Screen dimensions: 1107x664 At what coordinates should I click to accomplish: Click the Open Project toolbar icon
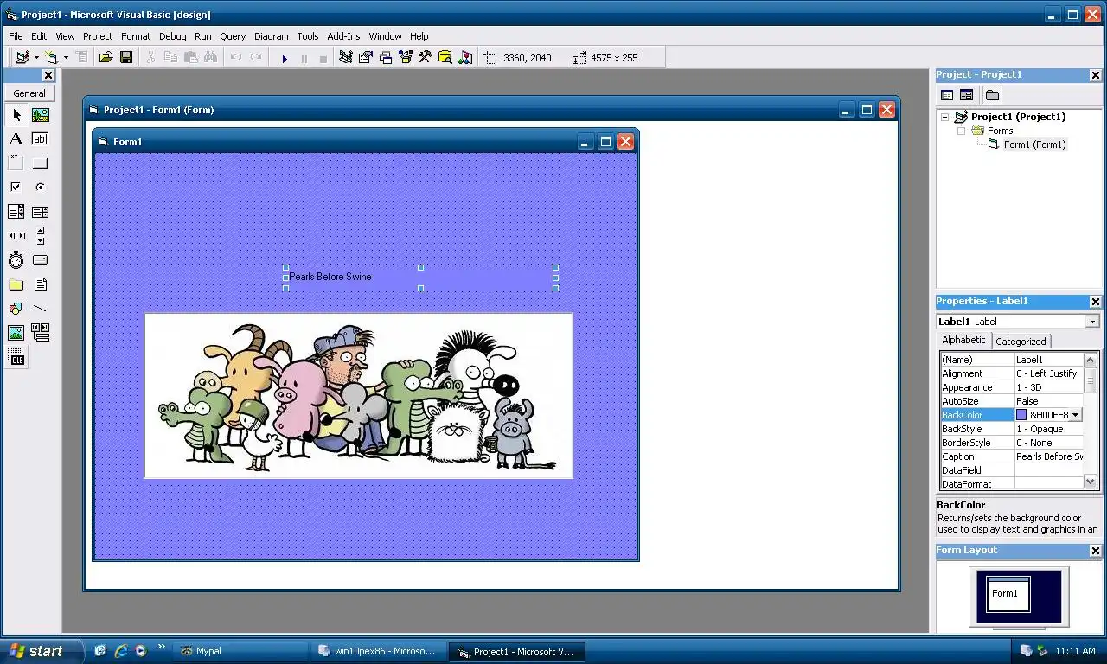click(106, 58)
